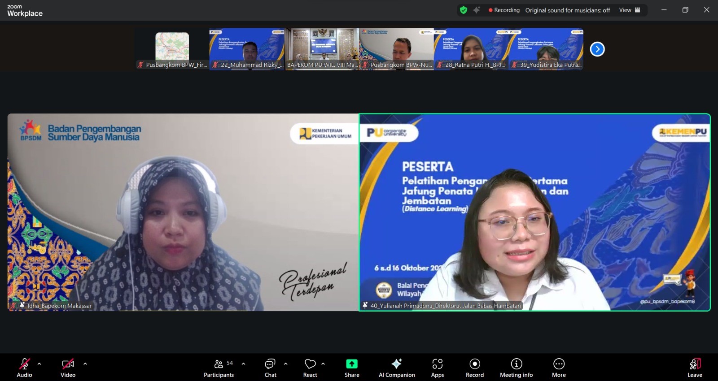The height and width of the screenshot is (381, 718).
Task: Turn on the camera with Video button
Action: (x=68, y=368)
